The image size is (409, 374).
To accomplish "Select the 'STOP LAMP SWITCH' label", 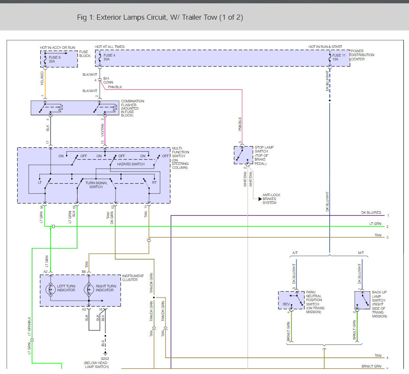I will point(264,156).
